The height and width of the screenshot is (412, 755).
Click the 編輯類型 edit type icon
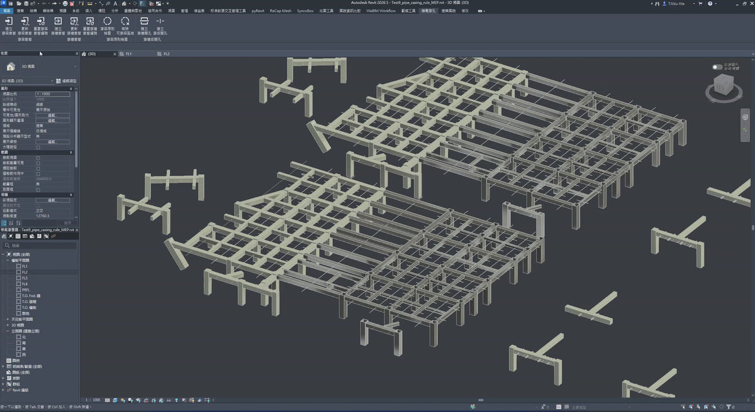58,81
